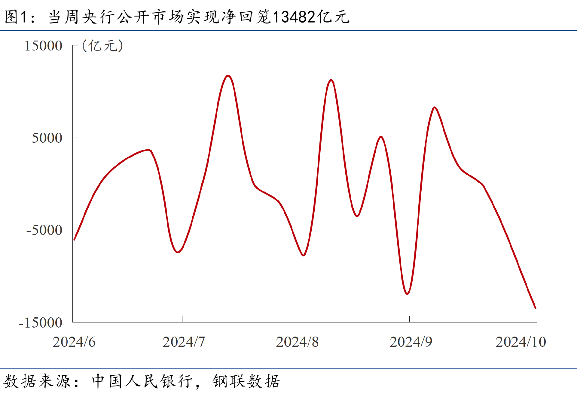Viewport: 577px width, 400px height.
Task: Click the 2024/9 x-axis label
Action: click(411, 342)
